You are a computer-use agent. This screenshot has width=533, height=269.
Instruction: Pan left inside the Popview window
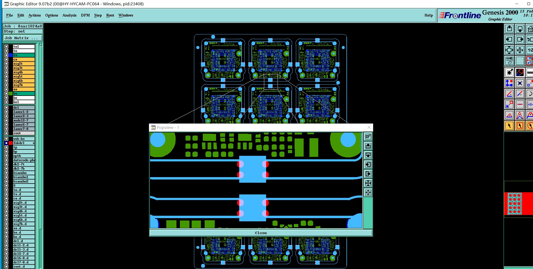[368, 165]
